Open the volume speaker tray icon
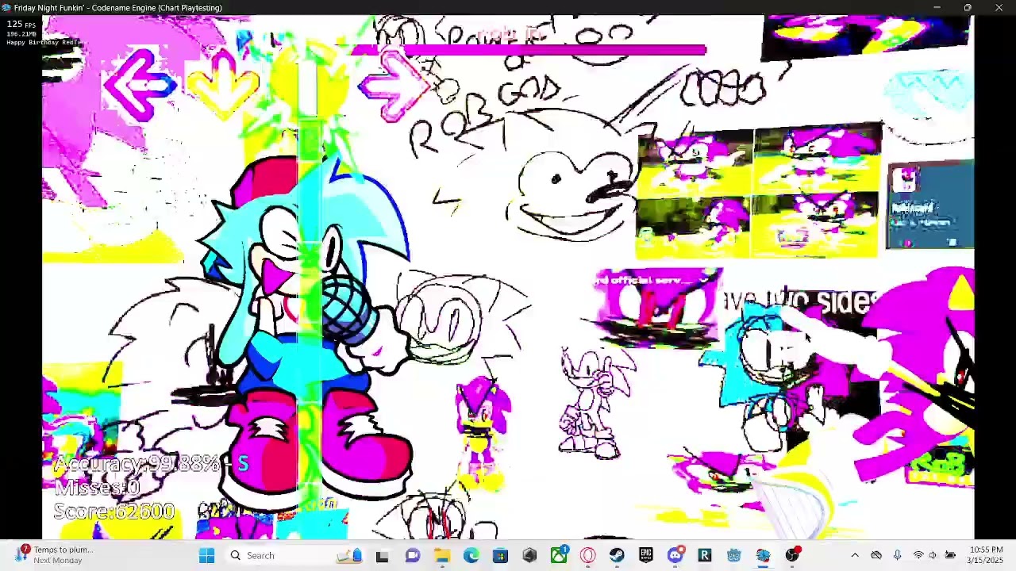Viewport: 1016px width, 571px height. (933, 555)
